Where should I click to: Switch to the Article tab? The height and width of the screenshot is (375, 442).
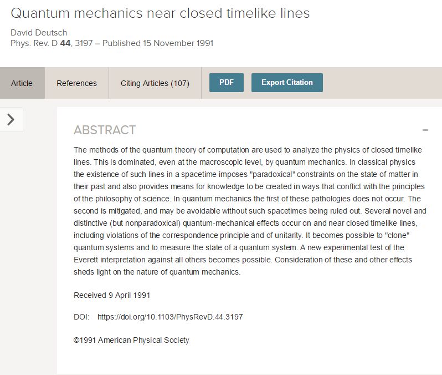22,83
